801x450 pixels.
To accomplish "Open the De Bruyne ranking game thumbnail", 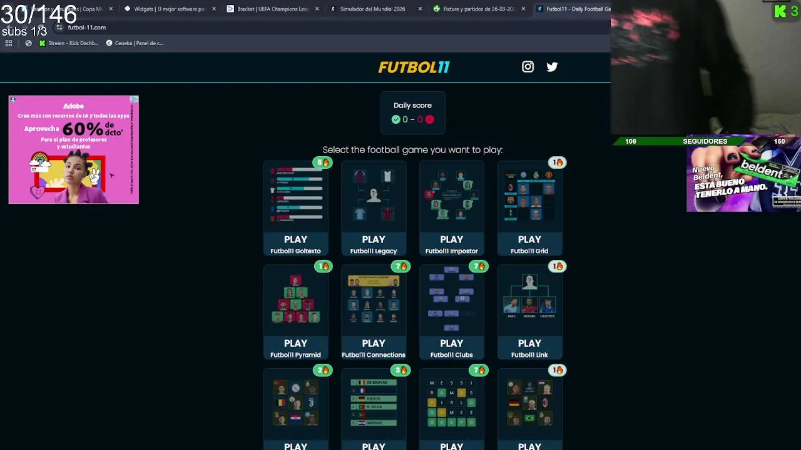I will (x=374, y=403).
